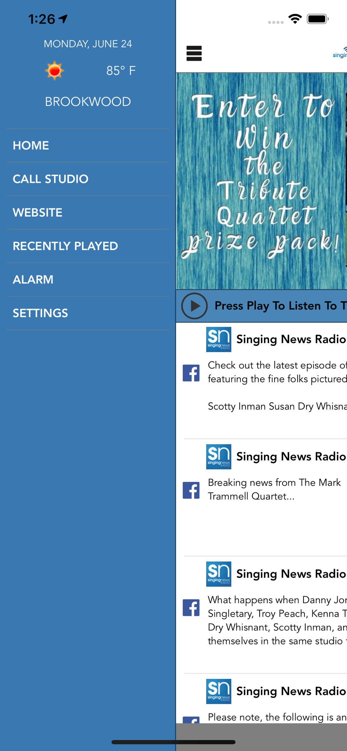Tap the Wi-Fi status icon
347x751 pixels.
pyautogui.click(x=295, y=19)
